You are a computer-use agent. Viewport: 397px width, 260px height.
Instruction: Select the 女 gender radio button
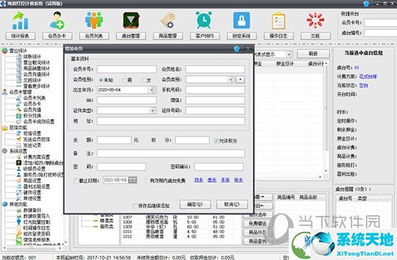pyautogui.click(x=144, y=80)
